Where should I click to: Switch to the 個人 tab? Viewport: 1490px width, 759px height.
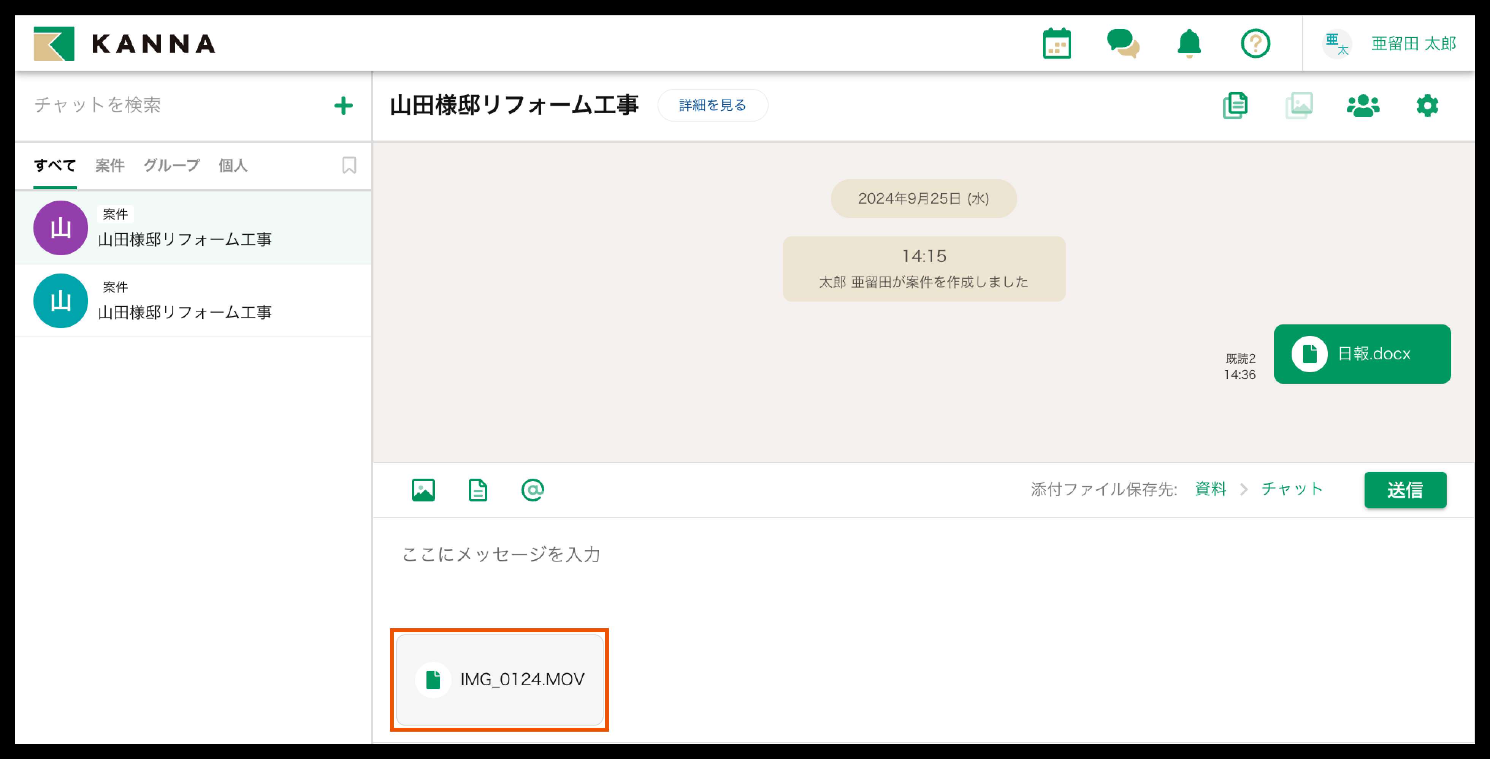tap(233, 166)
